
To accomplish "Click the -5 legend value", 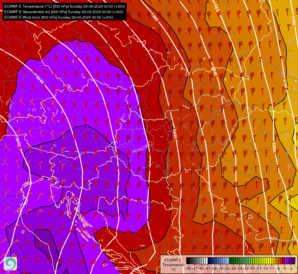I will pyautogui.click(x=284, y=269).
